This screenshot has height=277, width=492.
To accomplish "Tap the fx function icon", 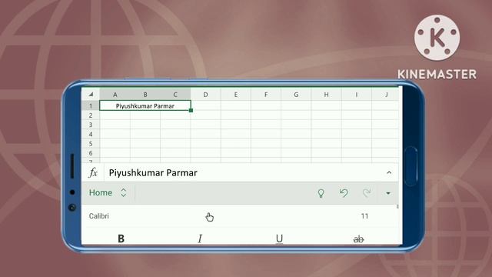I will [93, 172].
